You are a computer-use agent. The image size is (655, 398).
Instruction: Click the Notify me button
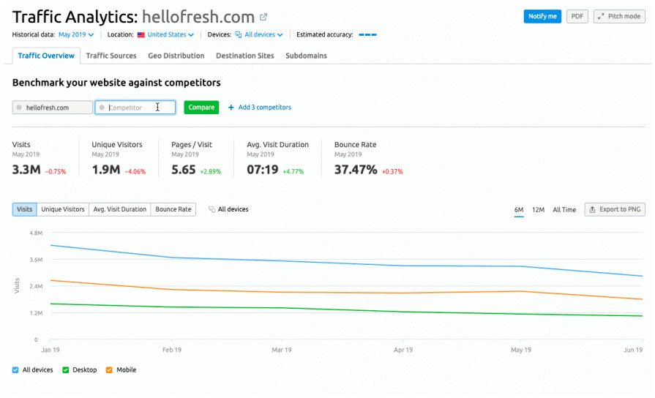542,16
